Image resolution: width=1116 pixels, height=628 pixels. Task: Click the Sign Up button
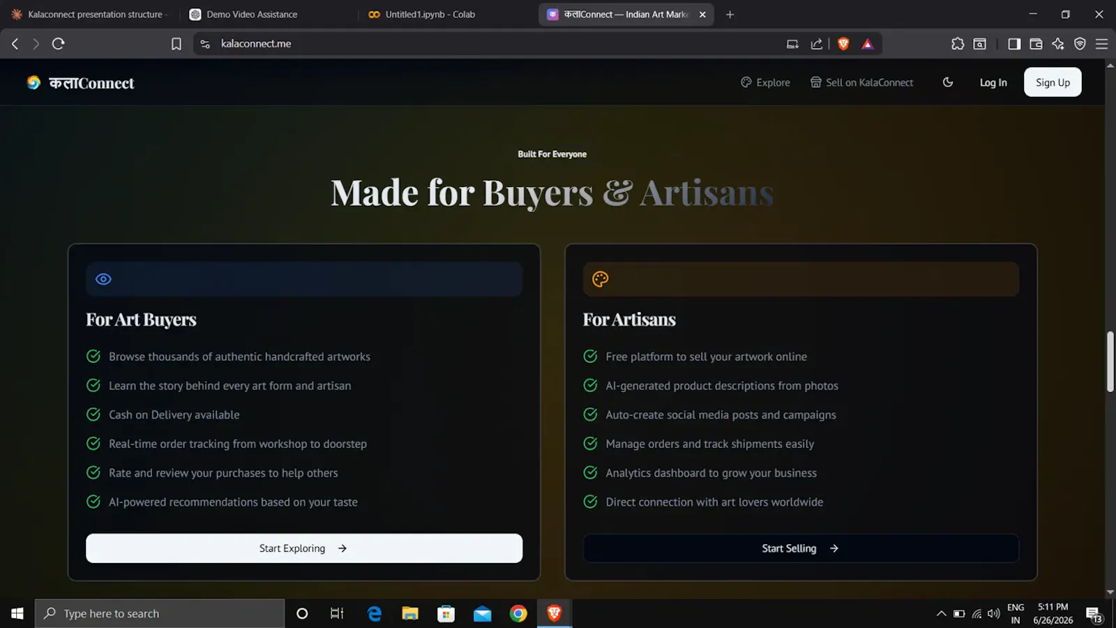point(1053,82)
